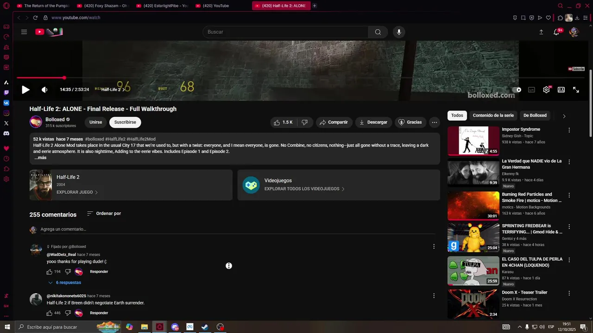Screen dimensions: 593x333
Task: Open options for Impostor Syndrome video
Action: [x=569, y=130]
